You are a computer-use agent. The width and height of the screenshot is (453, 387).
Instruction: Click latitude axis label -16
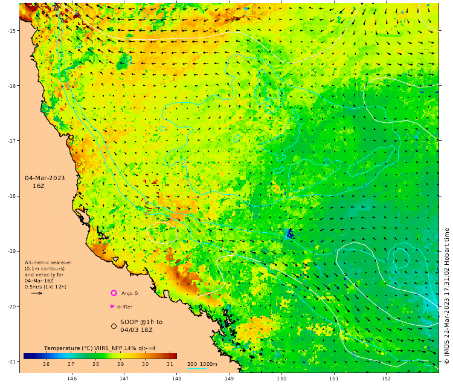coord(13,86)
